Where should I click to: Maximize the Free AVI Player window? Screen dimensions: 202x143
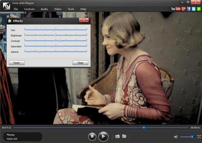tap(188, 2)
